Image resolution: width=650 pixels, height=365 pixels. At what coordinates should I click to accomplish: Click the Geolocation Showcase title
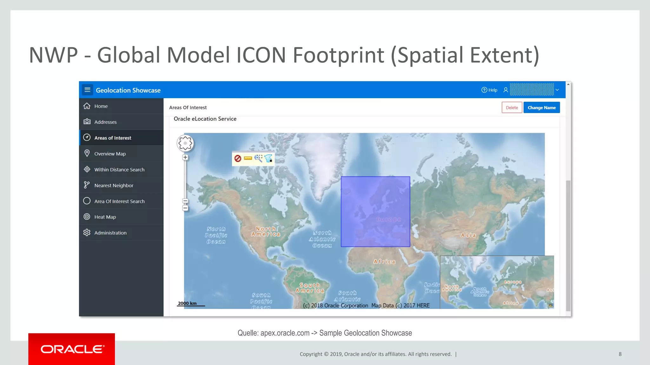tap(128, 90)
